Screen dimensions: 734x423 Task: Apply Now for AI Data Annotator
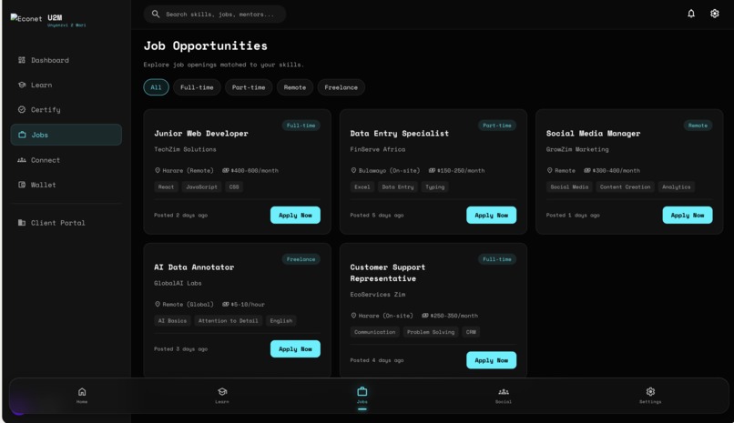coord(295,348)
